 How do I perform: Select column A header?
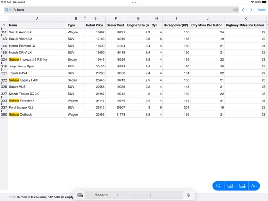tap(37, 18)
